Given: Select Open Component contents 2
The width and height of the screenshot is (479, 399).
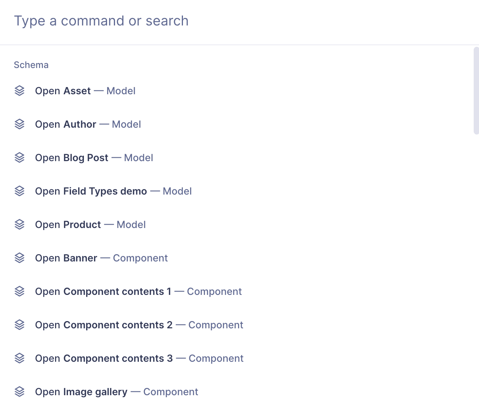Looking at the screenshot, I should pyautogui.click(x=139, y=325).
